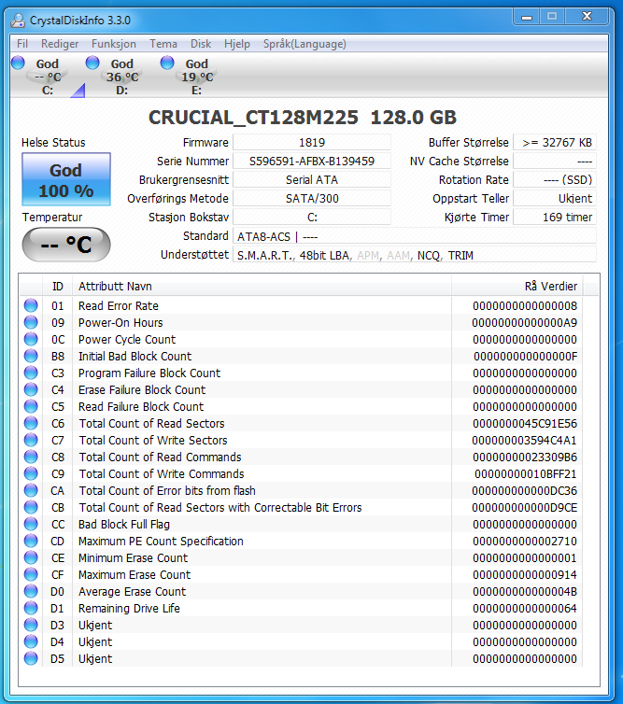Image resolution: width=623 pixels, height=704 pixels.
Task: Select the Maximum Erase Count attribute name
Action: pos(135,575)
